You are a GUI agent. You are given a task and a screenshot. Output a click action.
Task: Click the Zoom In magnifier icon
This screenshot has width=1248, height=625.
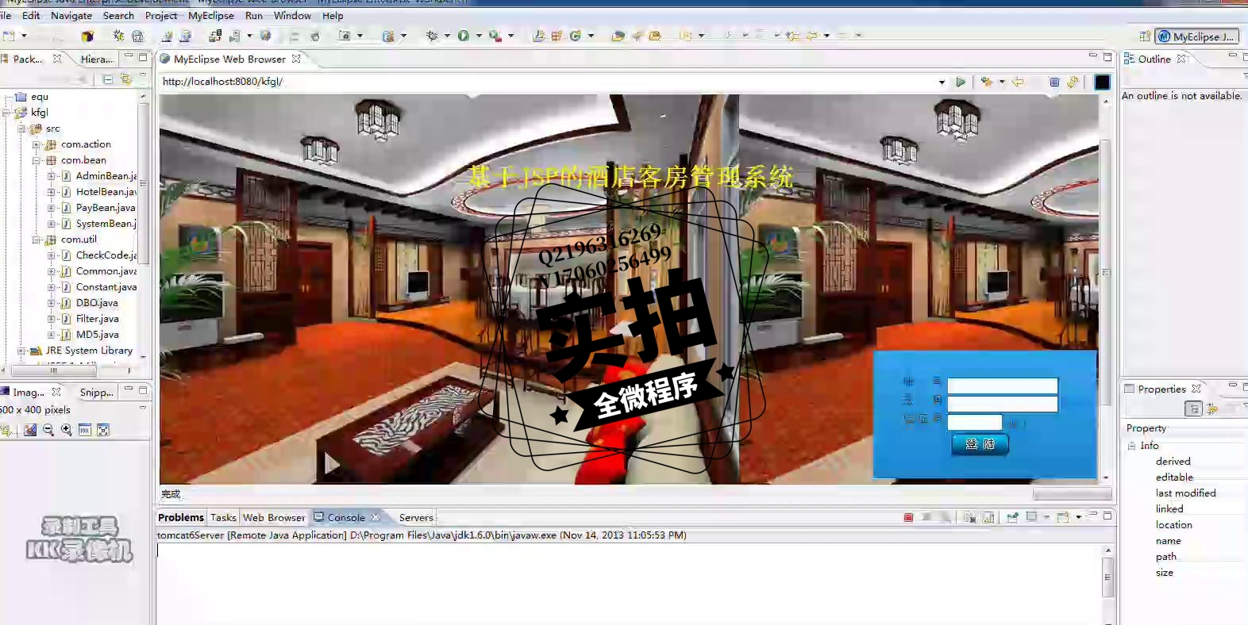click(x=67, y=430)
